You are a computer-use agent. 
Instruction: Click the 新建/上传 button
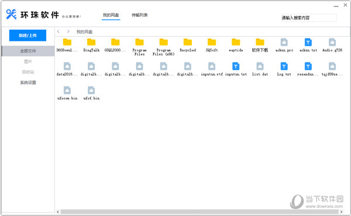point(27,35)
